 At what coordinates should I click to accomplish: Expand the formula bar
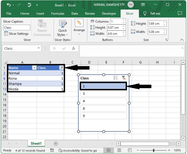pyautogui.click(x=182, y=48)
